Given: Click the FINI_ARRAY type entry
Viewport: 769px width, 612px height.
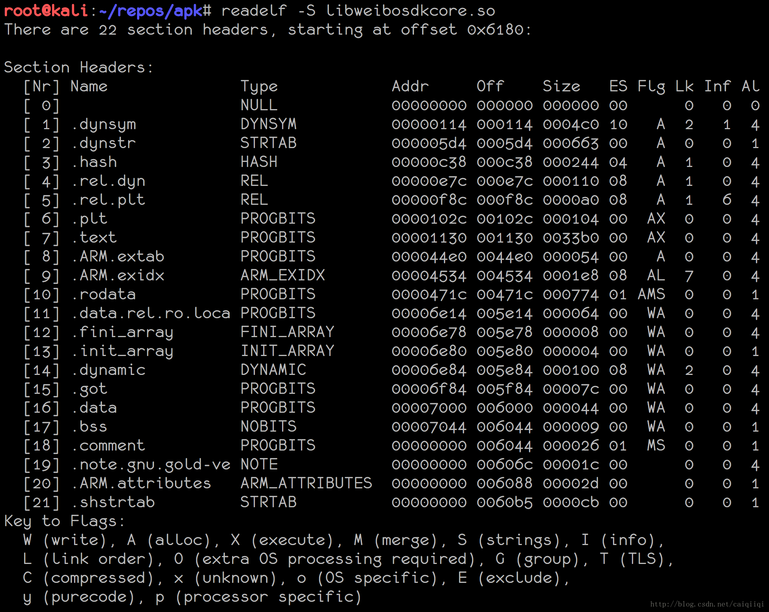Looking at the screenshot, I should (288, 332).
